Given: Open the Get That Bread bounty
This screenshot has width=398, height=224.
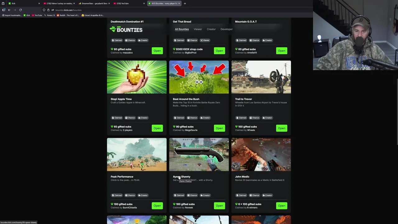Looking at the screenshot, I should [219, 51].
